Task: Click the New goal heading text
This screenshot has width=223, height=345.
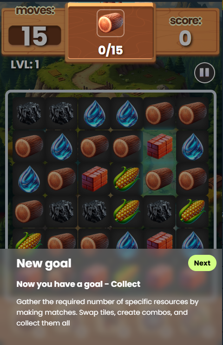Action: (x=44, y=264)
